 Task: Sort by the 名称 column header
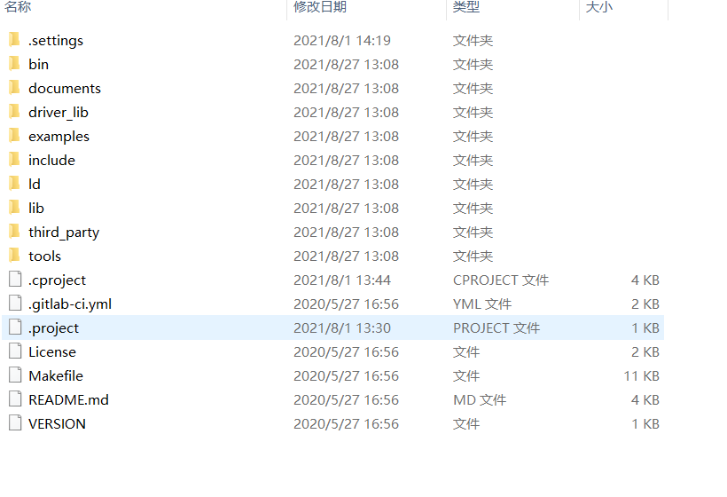pyautogui.click(x=18, y=7)
